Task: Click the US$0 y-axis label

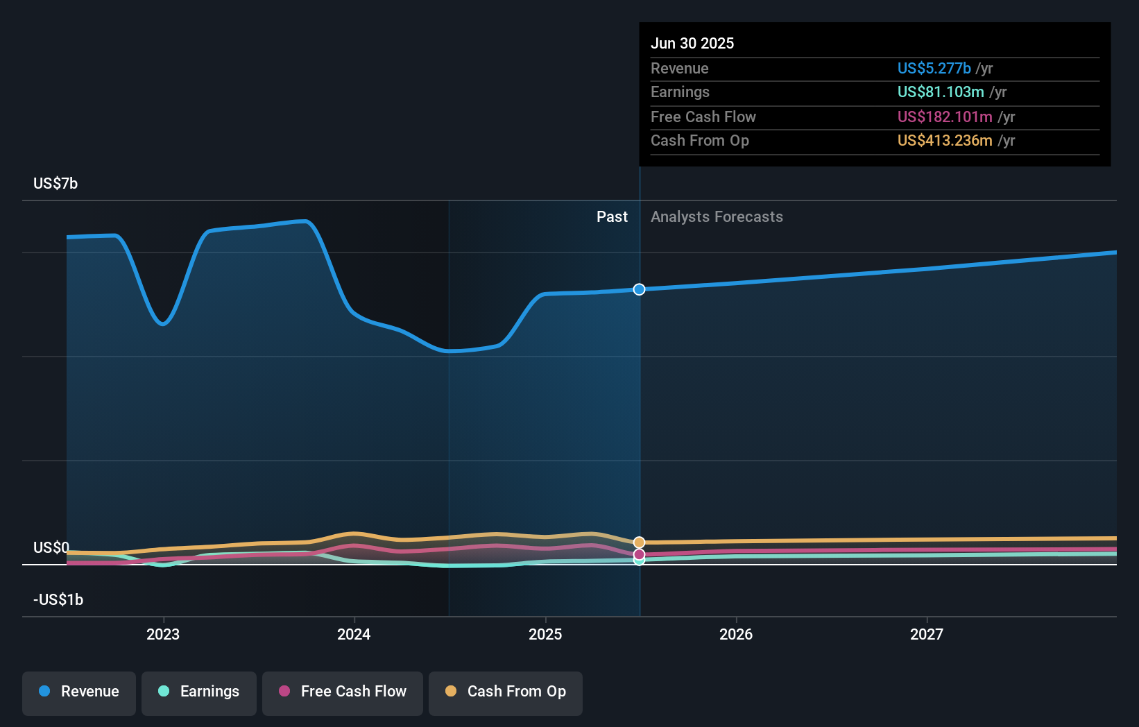Action: pos(51,547)
